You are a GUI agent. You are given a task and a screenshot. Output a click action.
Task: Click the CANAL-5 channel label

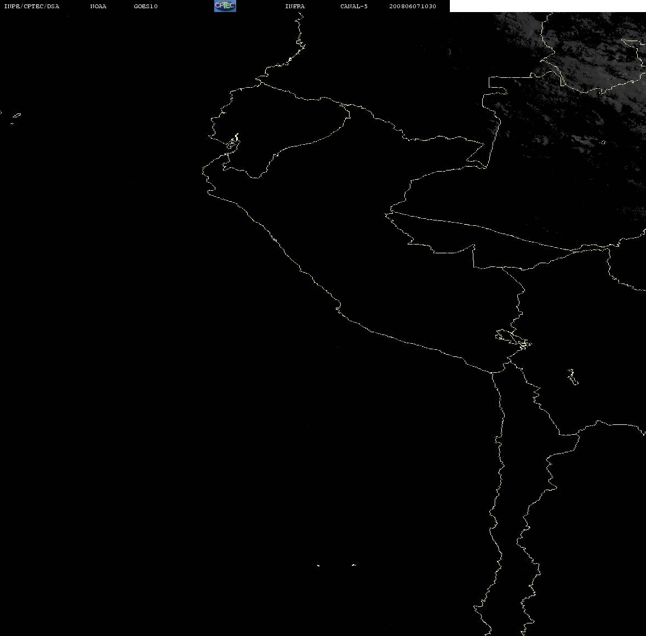click(x=354, y=6)
